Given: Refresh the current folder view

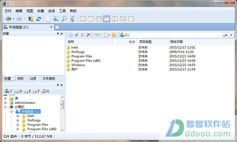Looking at the screenshot, I should click(39, 19).
